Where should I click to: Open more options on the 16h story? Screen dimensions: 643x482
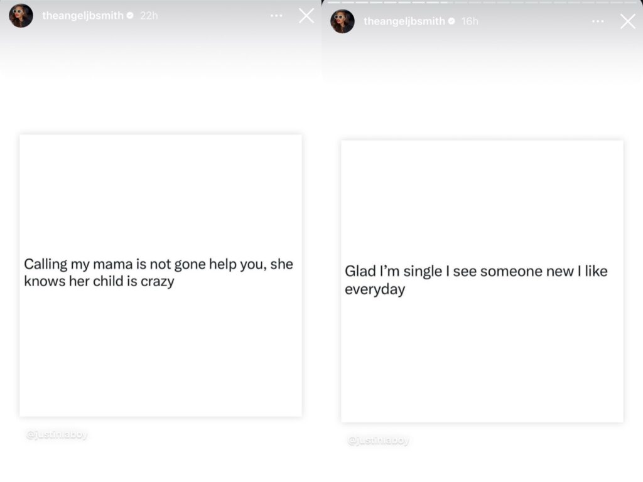pos(598,21)
